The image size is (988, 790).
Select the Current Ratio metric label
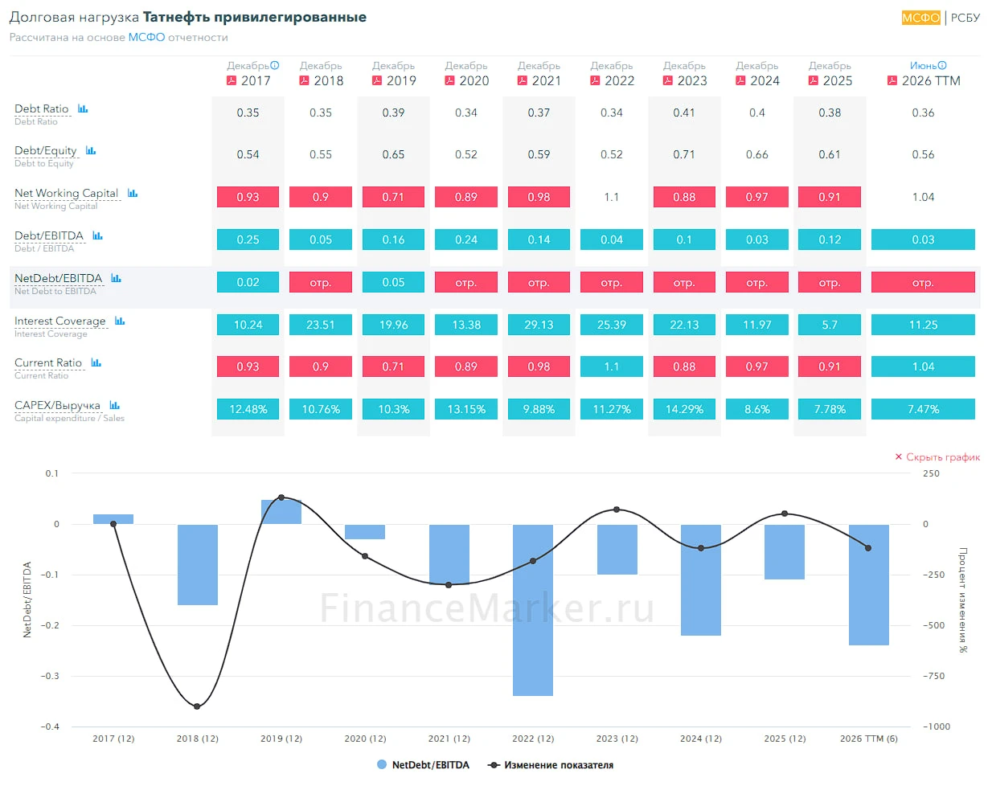coord(48,362)
